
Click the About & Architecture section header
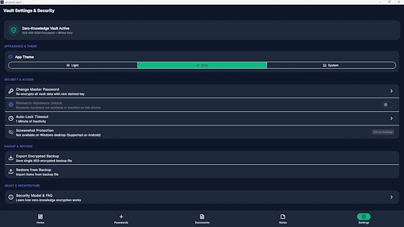pyautogui.click(x=22, y=186)
